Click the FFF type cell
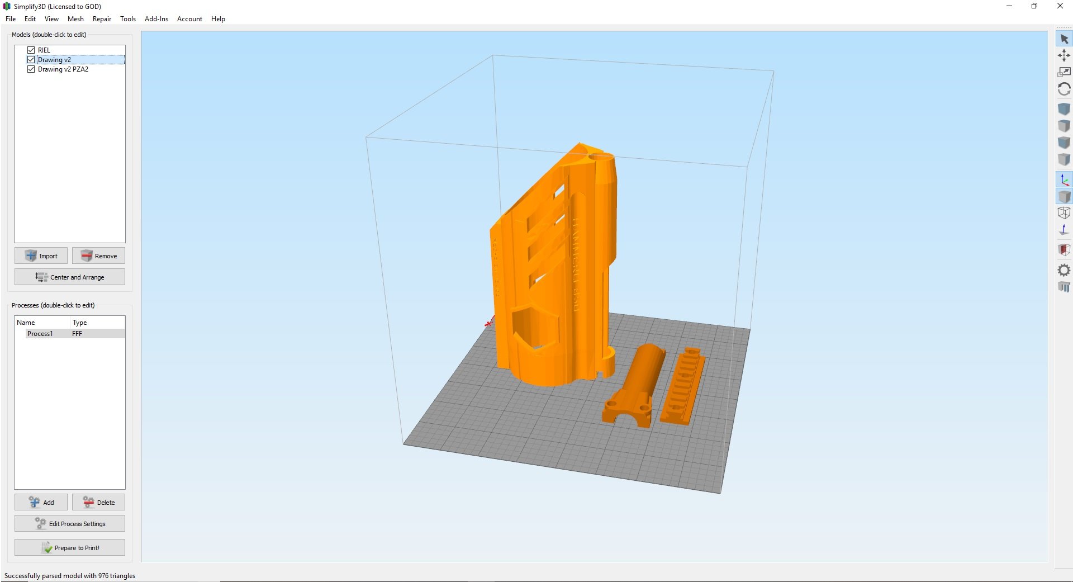 tap(77, 334)
